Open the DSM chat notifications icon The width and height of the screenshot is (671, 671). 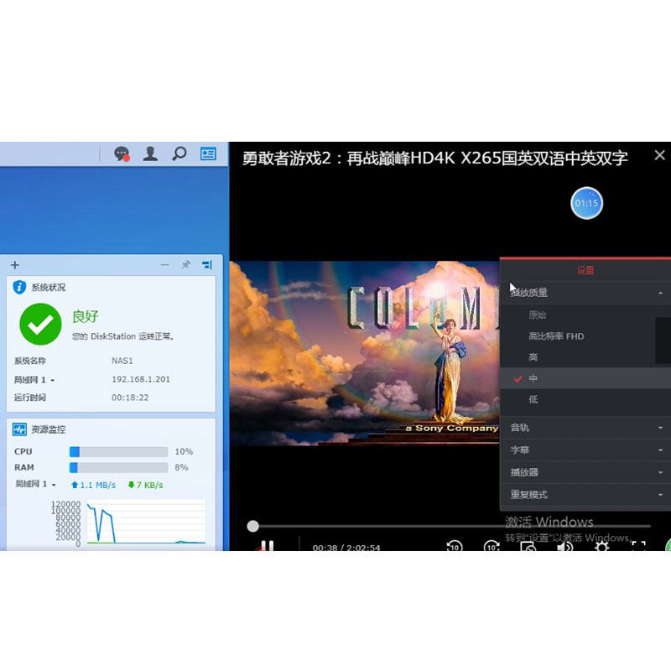[122, 153]
